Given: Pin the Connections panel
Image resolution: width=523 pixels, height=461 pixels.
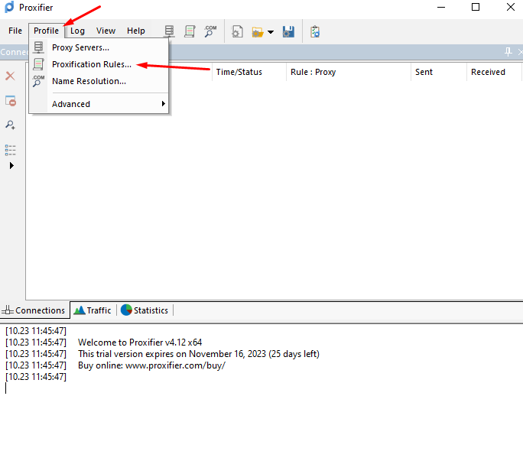Looking at the screenshot, I should 508,52.
